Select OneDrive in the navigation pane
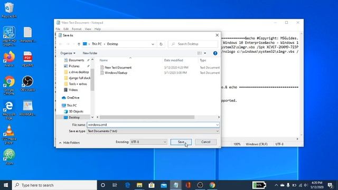The width and height of the screenshot is (338, 190). tap(73, 98)
